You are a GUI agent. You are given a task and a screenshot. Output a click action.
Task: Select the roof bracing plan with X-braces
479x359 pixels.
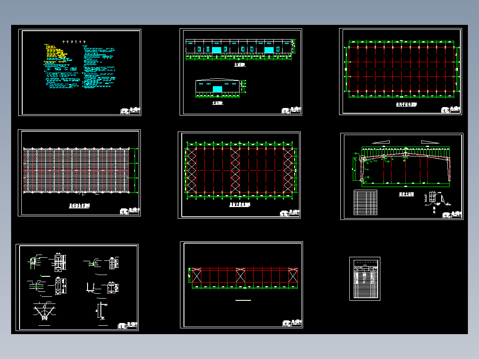click(x=239, y=175)
